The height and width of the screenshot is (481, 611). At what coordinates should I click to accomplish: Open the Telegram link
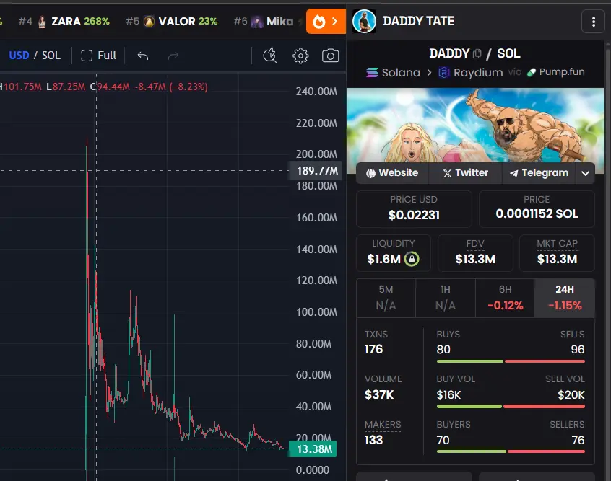click(539, 173)
